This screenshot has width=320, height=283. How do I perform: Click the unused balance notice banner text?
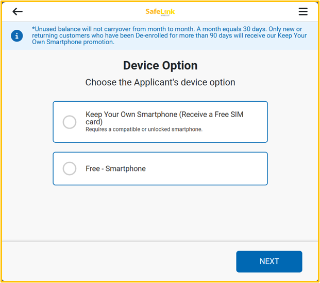pos(169,35)
